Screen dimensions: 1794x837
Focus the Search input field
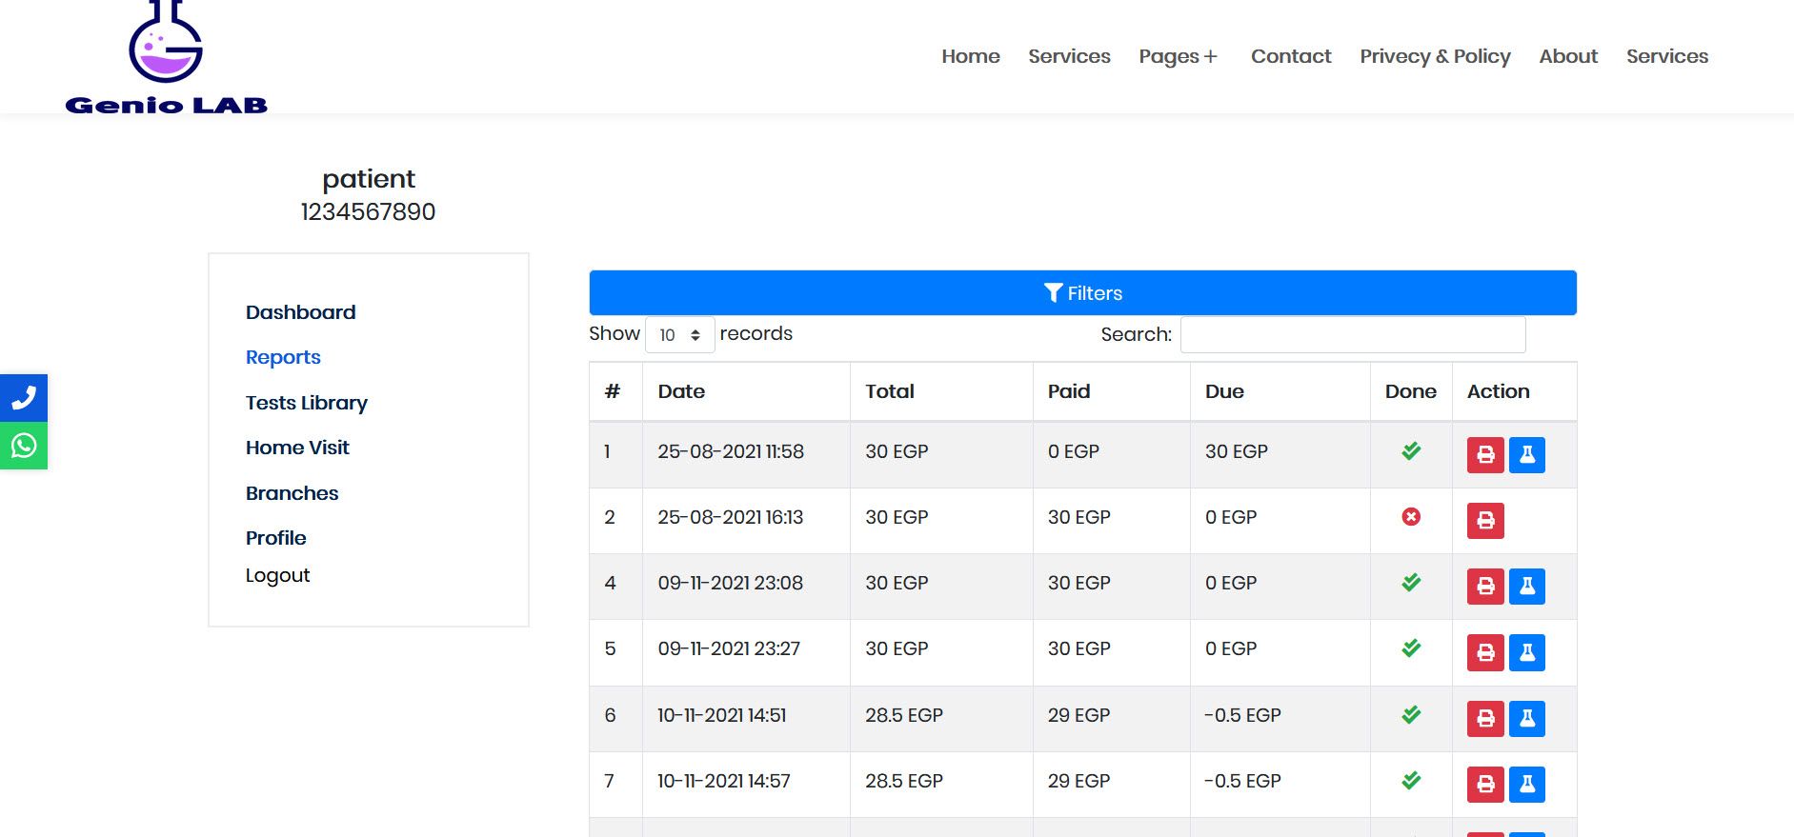(x=1353, y=335)
